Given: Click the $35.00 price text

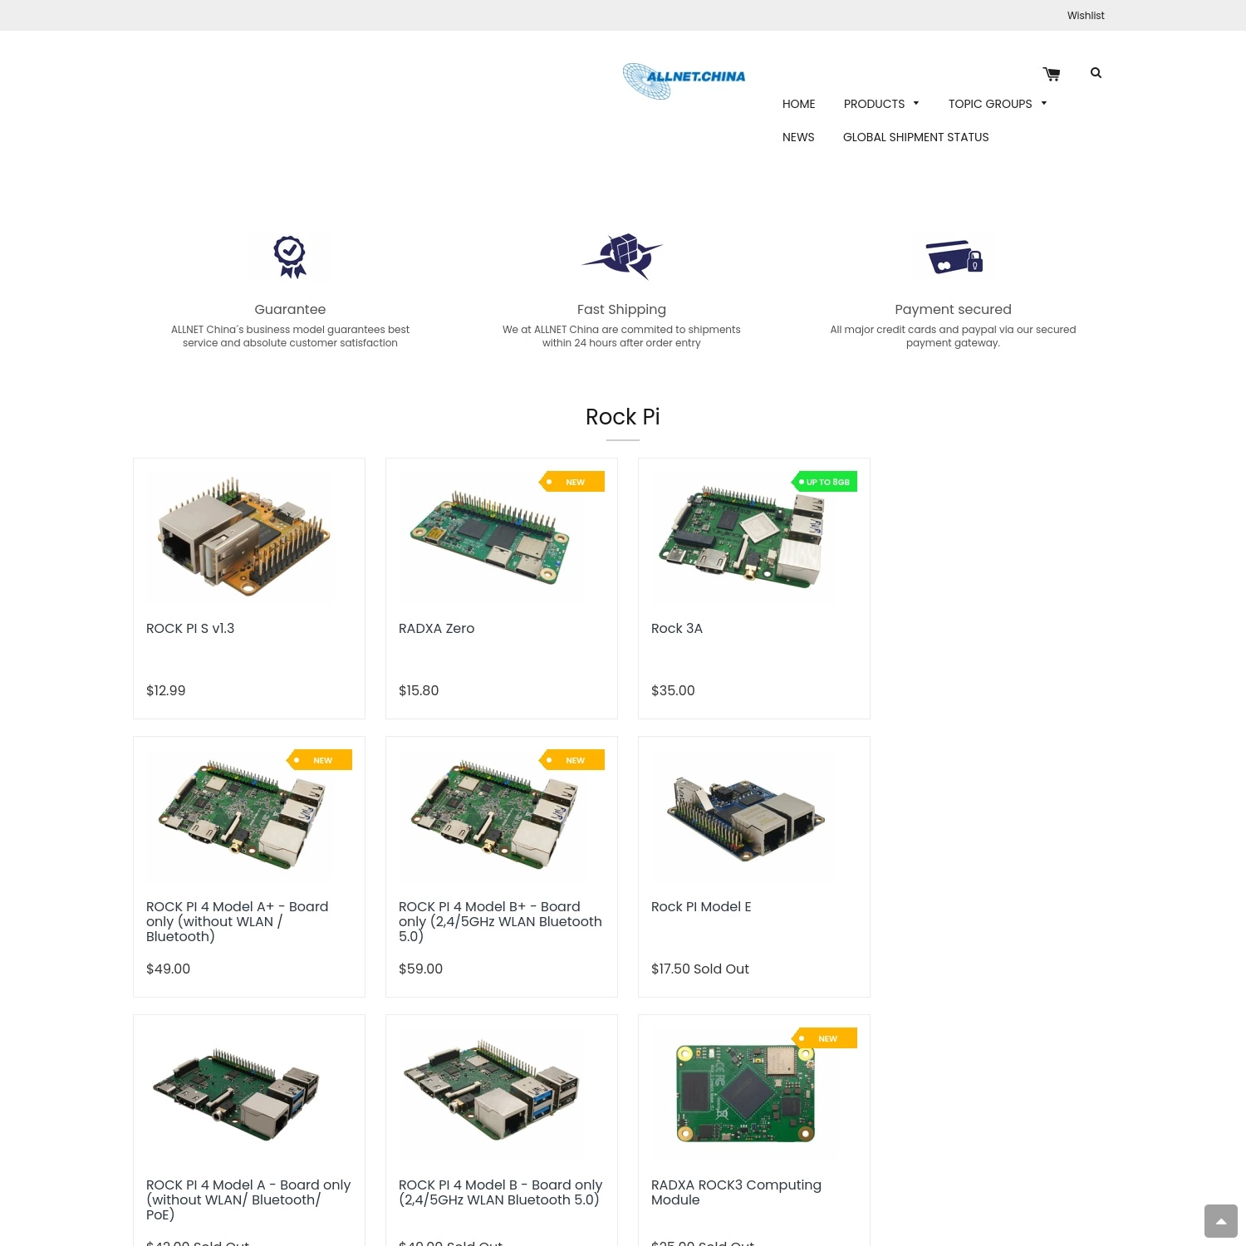Looking at the screenshot, I should 673,690.
